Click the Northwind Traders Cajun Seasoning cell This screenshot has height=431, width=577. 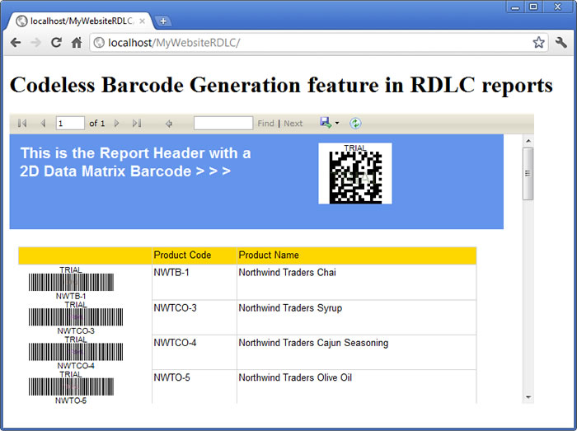pyautogui.click(x=357, y=353)
